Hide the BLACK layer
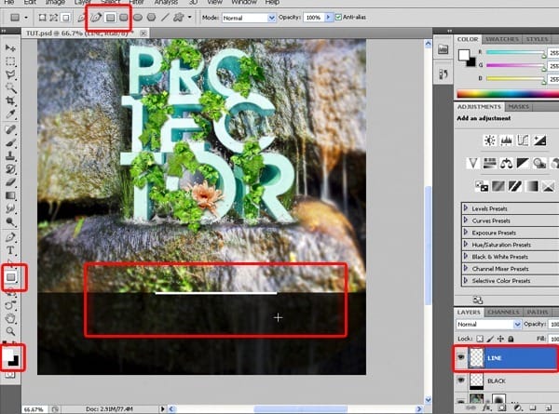This screenshot has width=559, height=414. pyautogui.click(x=461, y=381)
